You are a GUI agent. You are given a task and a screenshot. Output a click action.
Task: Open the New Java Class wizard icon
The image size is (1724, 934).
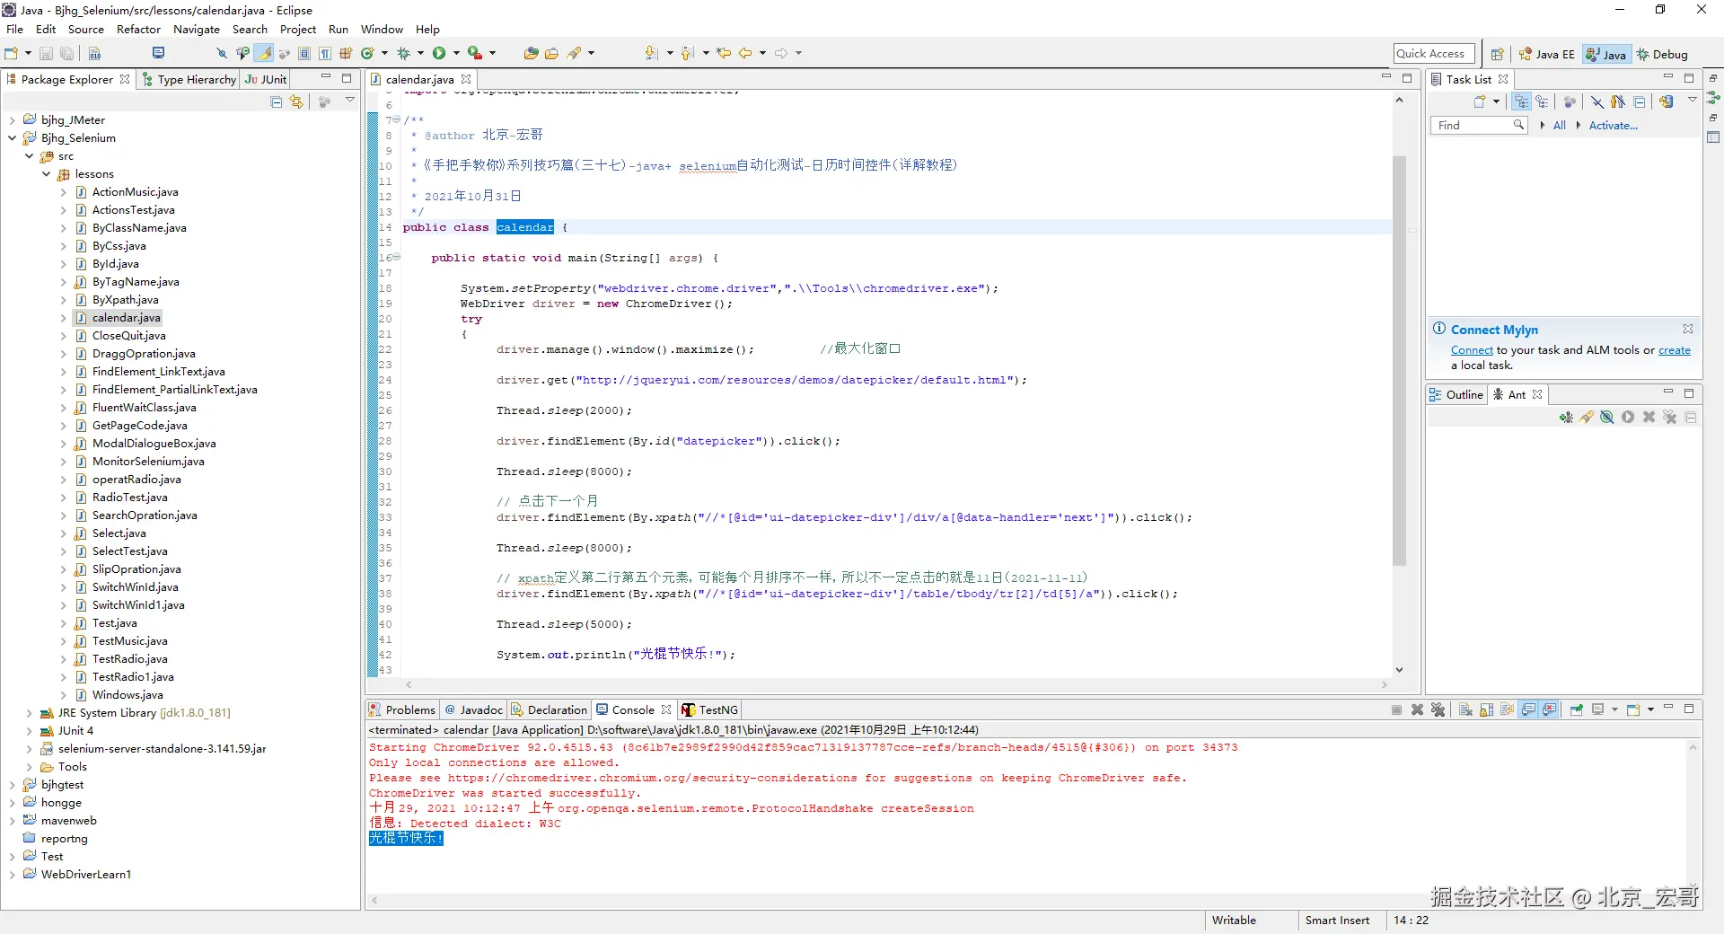(367, 54)
